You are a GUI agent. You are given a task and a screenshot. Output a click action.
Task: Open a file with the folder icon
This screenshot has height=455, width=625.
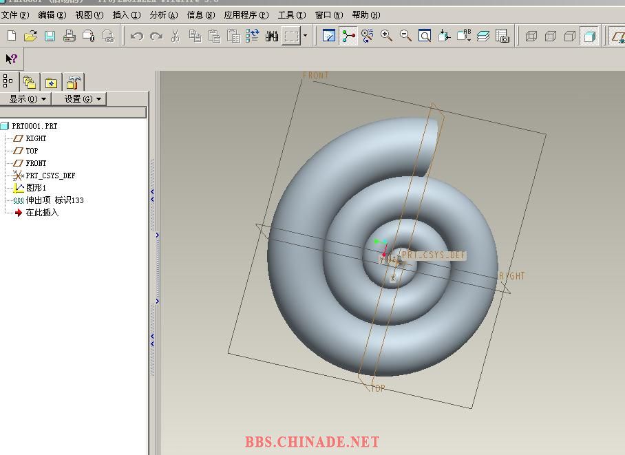(x=30, y=36)
